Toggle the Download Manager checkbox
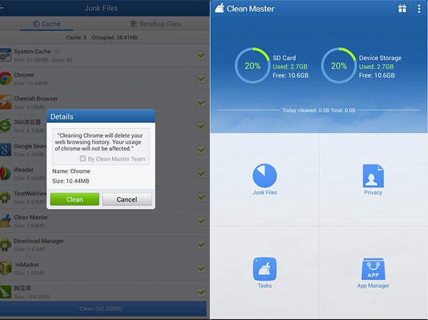 click(x=202, y=245)
